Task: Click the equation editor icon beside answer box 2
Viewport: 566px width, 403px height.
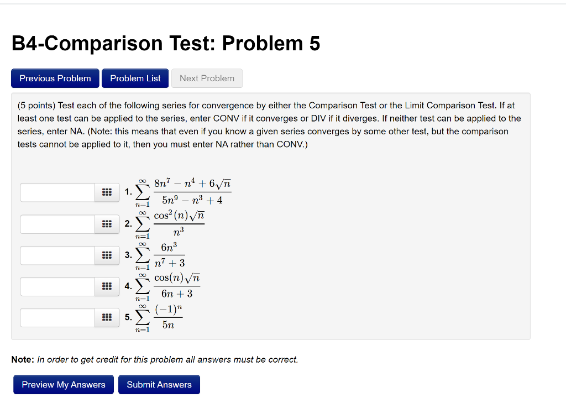Action: point(107,224)
